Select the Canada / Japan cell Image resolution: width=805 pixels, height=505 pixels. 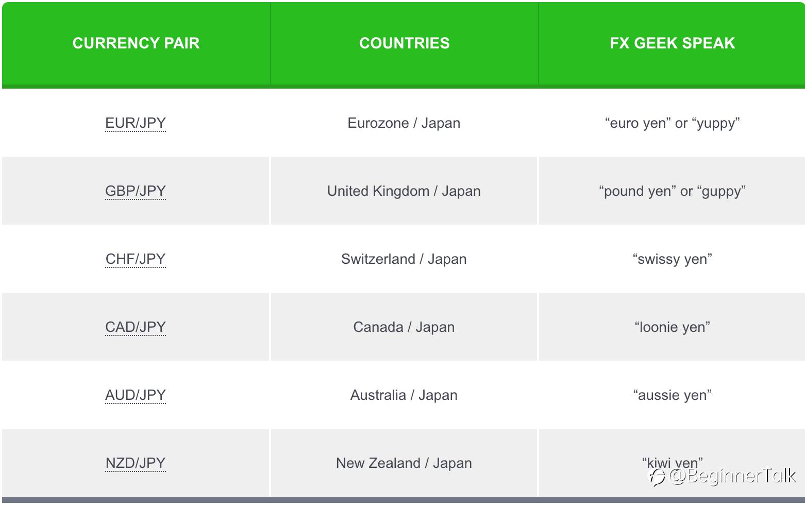point(404,327)
